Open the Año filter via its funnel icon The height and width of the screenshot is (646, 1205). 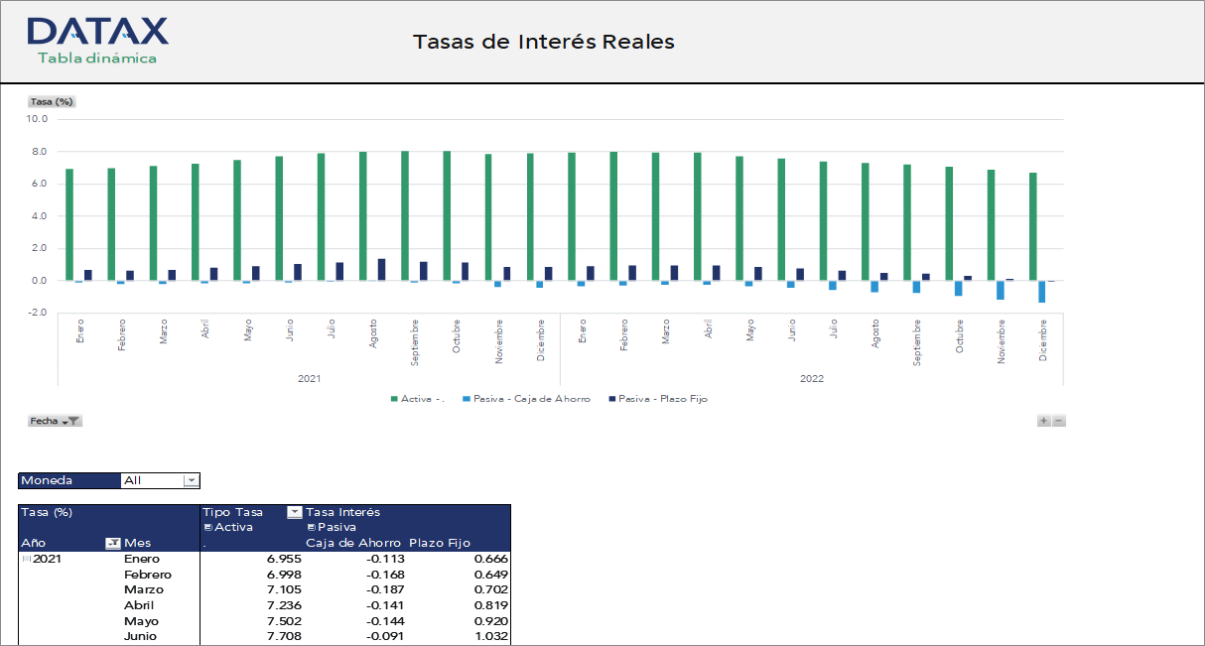(x=113, y=542)
